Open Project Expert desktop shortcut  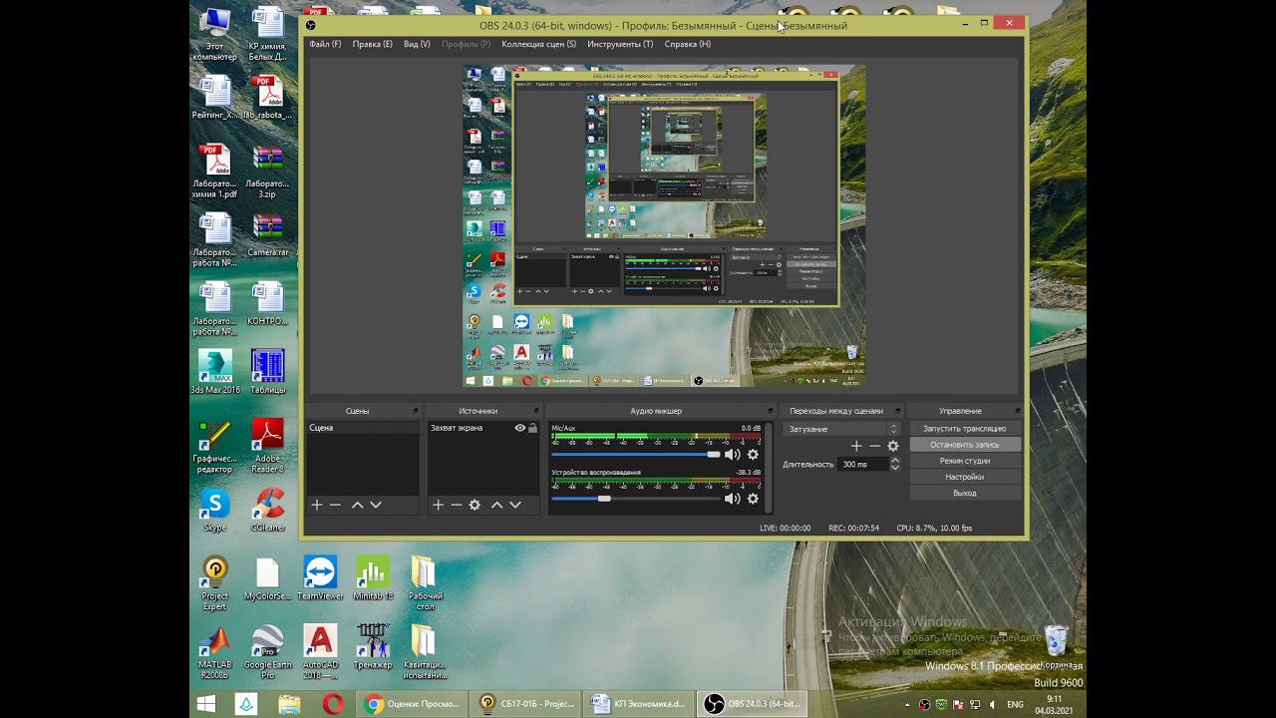[215, 583]
